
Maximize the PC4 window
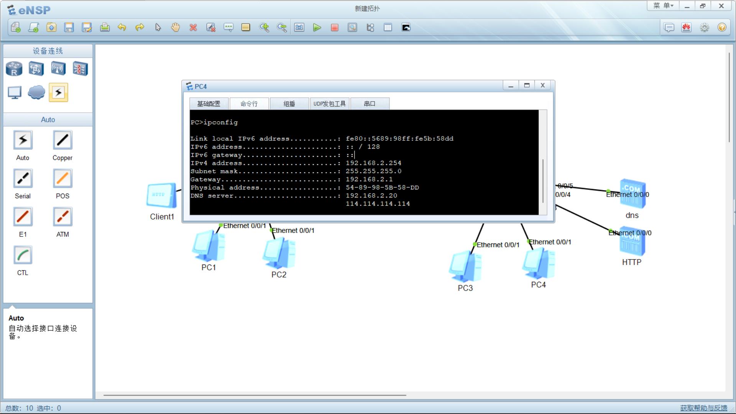[527, 85]
